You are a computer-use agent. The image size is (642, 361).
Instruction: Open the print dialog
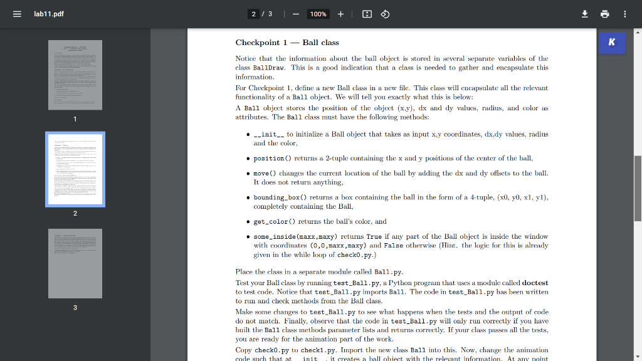click(604, 13)
